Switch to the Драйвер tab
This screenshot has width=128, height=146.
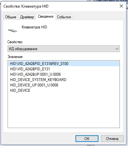[27, 17]
